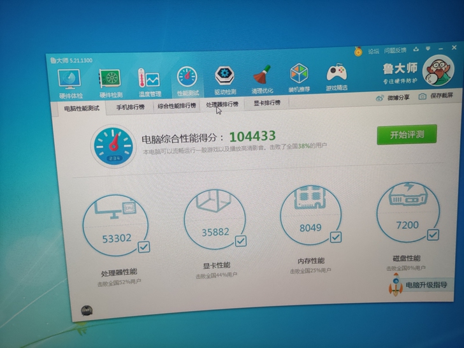
Task: Click the 击败全国8%用户 text
Action: (406, 268)
